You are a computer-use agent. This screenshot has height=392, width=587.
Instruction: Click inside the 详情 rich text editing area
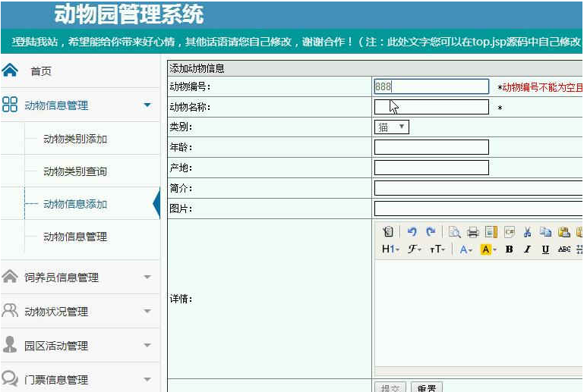(x=478, y=313)
